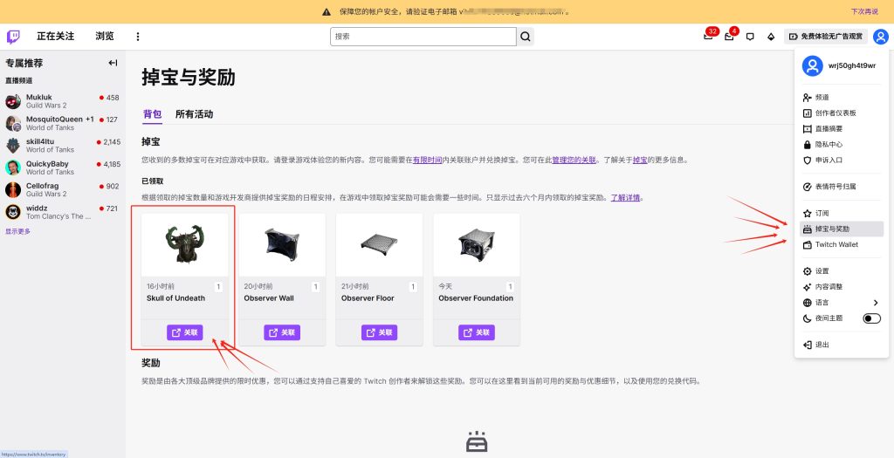Click 关联 button under Observer Foundation
Screen dimensions: 894x458
(x=477, y=332)
